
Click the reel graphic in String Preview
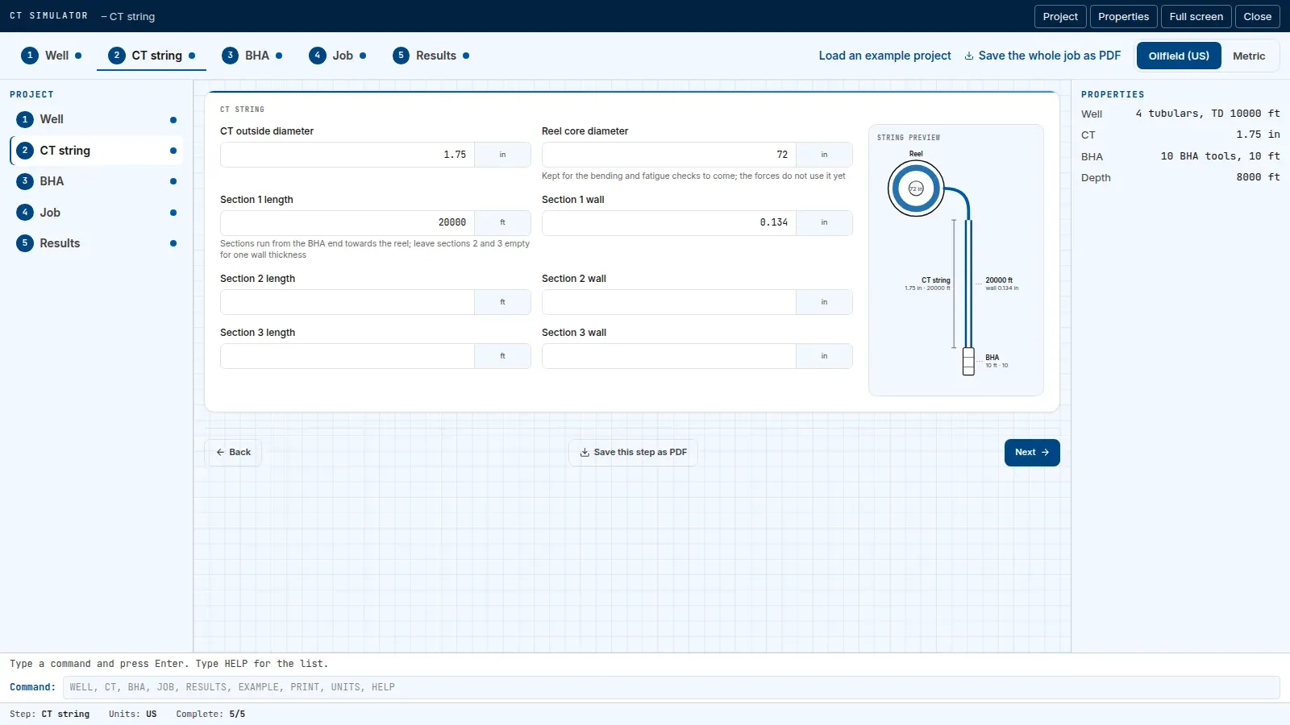[916, 189]
